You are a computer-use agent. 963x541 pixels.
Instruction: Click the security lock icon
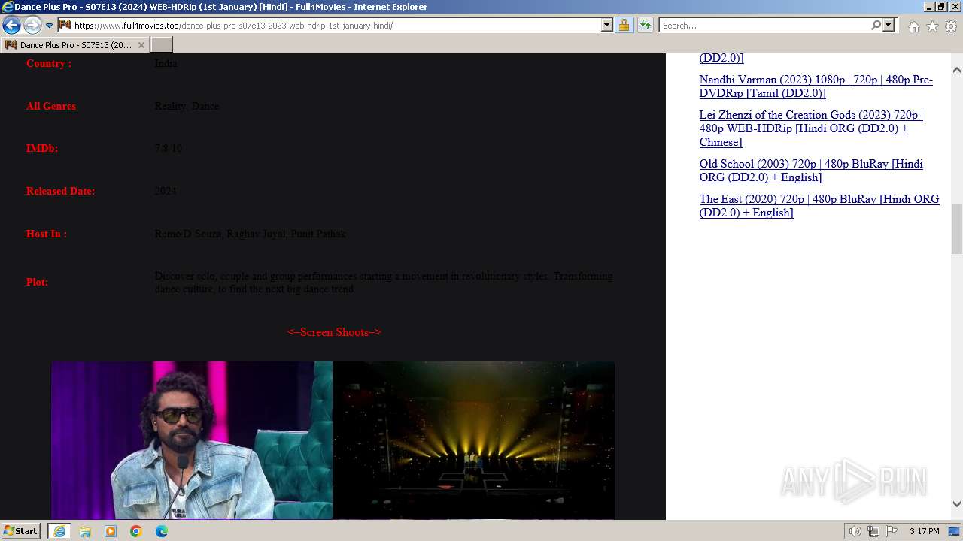coord(624,25)
